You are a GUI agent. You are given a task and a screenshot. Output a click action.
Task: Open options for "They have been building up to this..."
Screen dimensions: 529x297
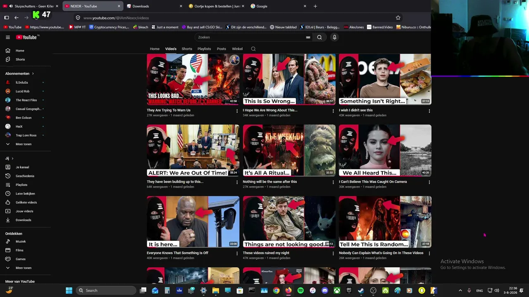pos(237,182)
